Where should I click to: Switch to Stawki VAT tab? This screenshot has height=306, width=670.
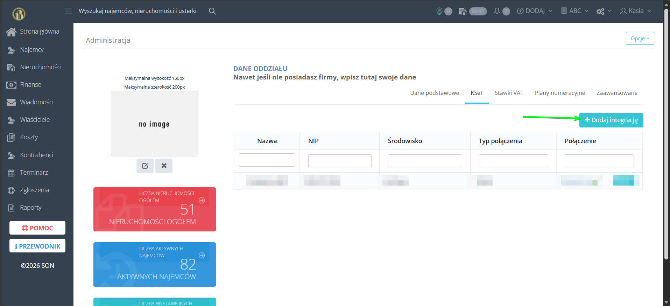tap(509, 93)
